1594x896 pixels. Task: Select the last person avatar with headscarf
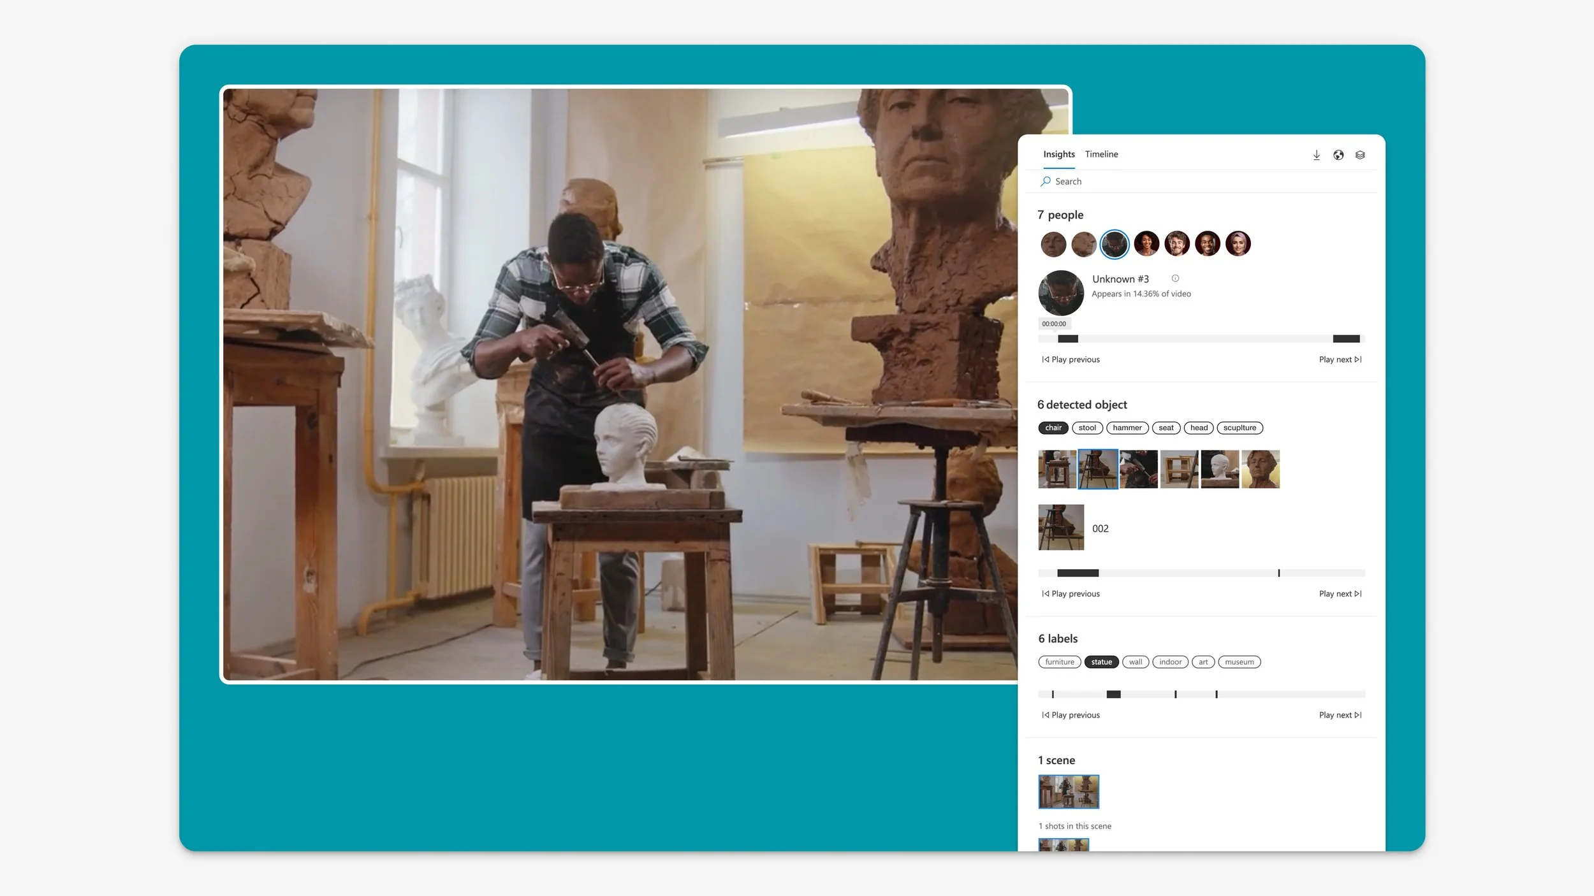(x=1238, y=243)
